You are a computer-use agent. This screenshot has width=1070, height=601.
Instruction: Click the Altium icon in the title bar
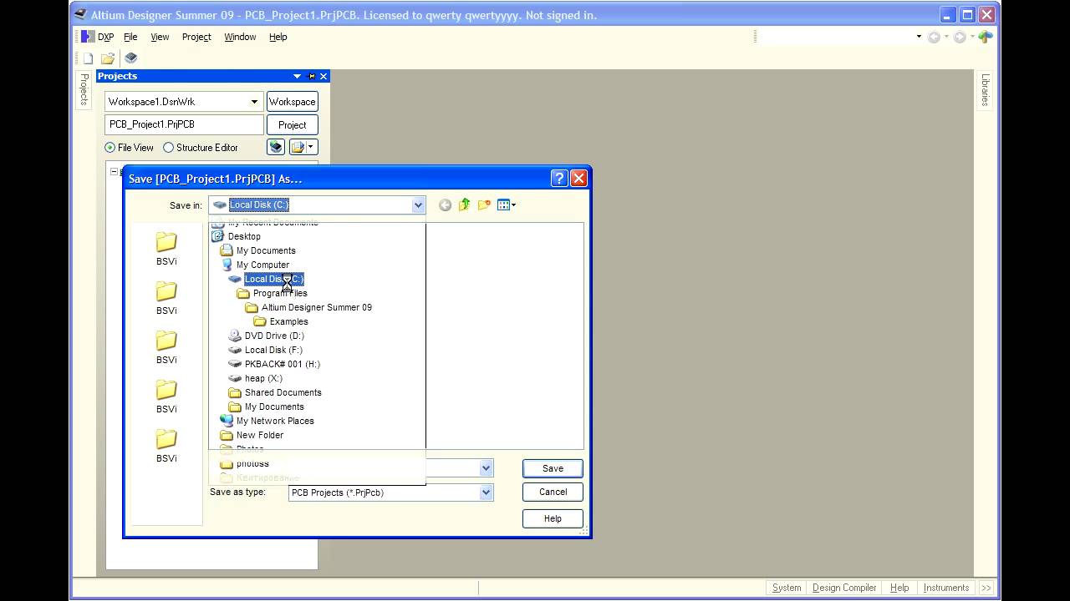80,14
